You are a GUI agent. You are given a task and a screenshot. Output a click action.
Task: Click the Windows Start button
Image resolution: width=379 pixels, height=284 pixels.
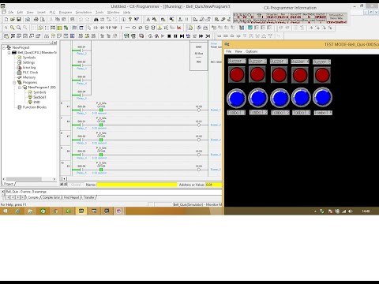click(6, 211)
